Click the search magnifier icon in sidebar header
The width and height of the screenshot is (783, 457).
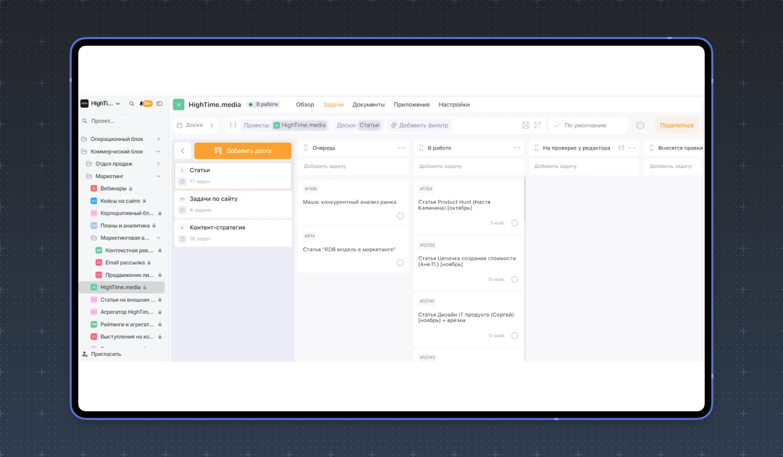coord(131,104)
